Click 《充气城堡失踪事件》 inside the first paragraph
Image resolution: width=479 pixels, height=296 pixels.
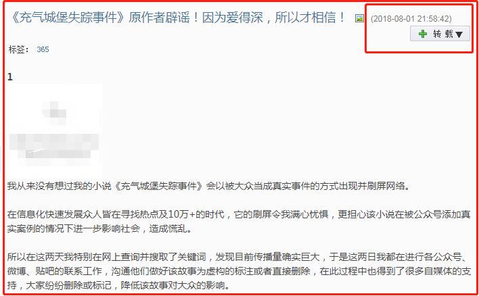click(x=158, y=186)
